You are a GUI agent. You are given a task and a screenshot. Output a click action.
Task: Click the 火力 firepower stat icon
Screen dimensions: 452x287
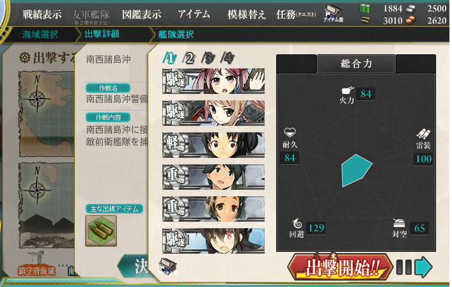(347, 91)
